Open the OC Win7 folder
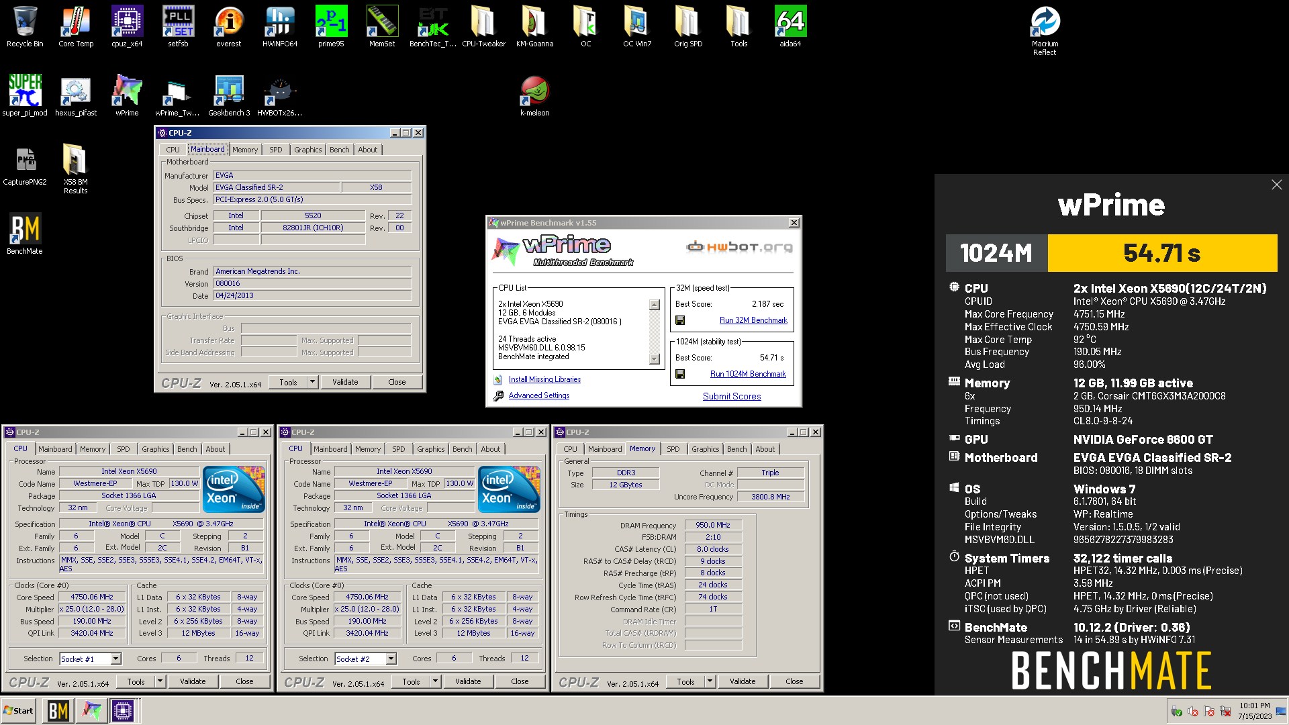 point(636,27)
